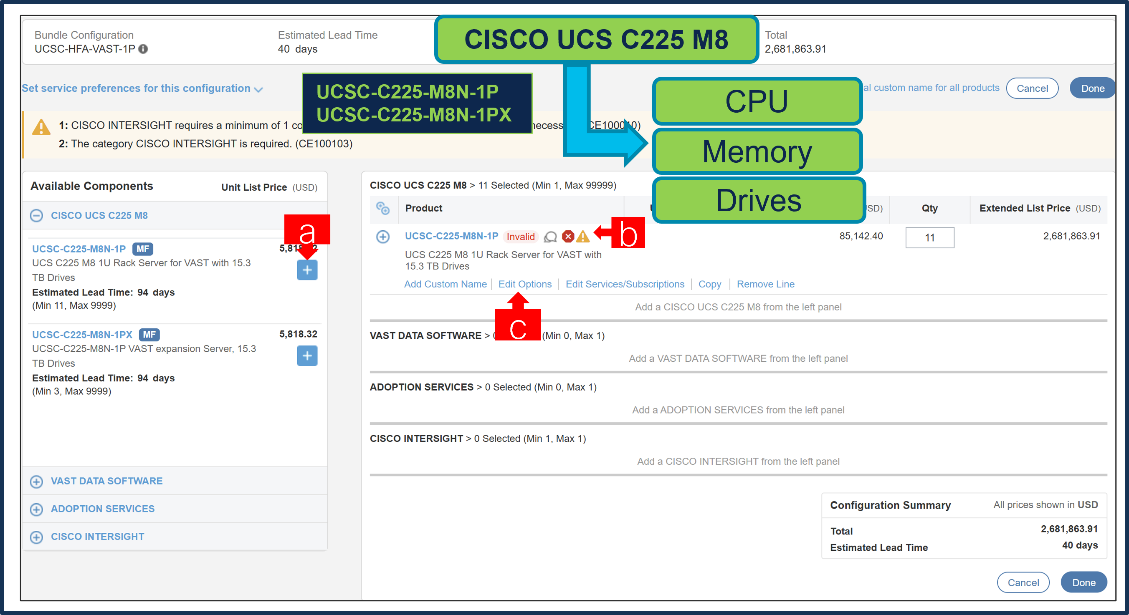Copy the UCSC-C225-M8N-1P line item

tap(709, 284)
